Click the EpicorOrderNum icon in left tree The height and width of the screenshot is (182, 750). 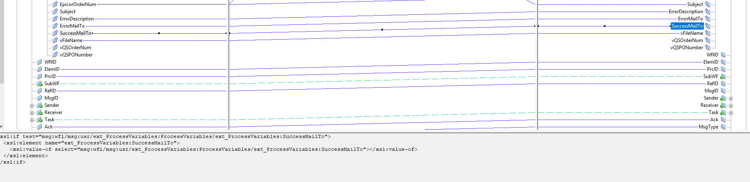(55, 4)
